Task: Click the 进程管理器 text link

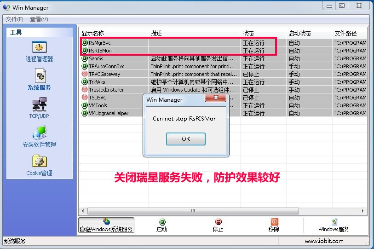Action: point(40,59)
